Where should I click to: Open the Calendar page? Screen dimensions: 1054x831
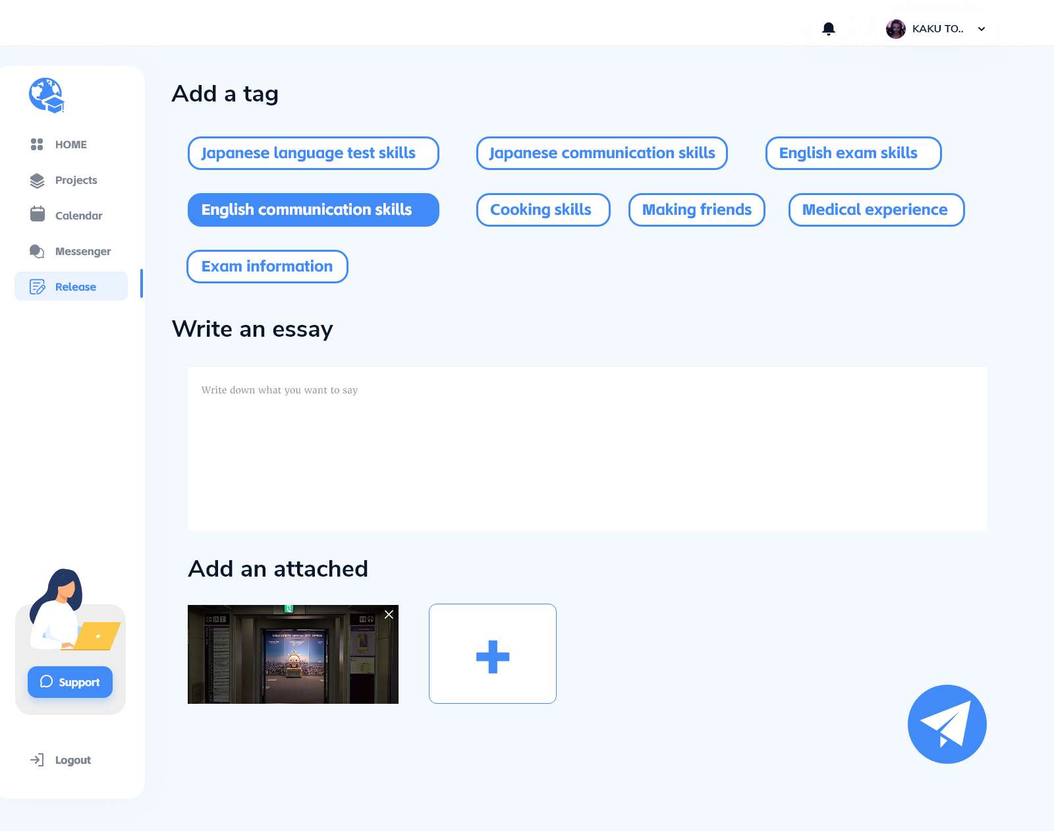coord(78,215)
